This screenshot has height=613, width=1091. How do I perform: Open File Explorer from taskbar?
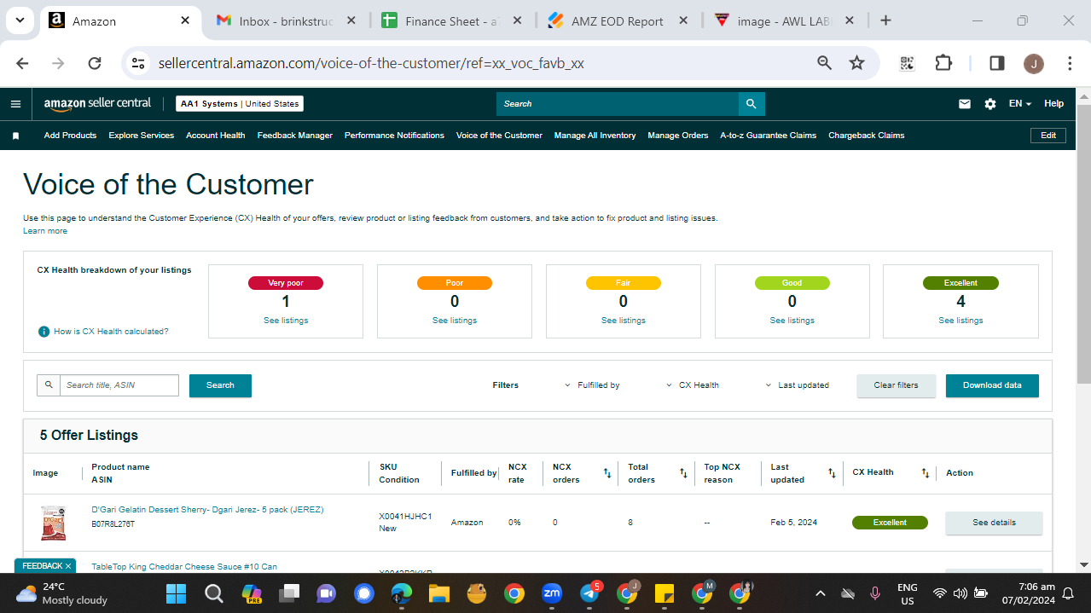[438, 593]
